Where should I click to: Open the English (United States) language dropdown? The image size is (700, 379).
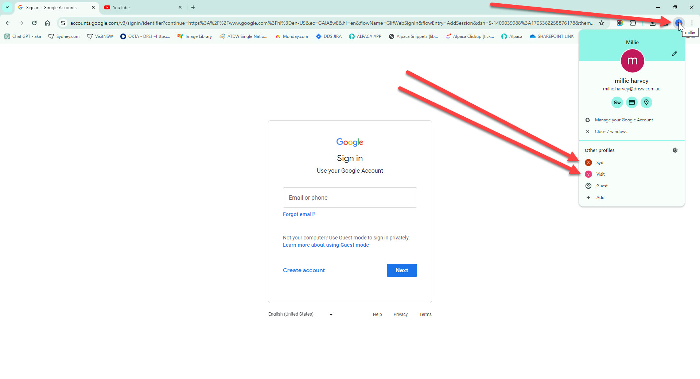tap(300, 314)
